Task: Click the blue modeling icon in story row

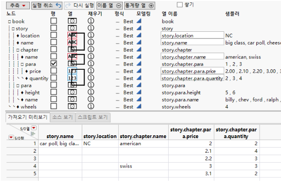Action: click(x=139, y=28)
